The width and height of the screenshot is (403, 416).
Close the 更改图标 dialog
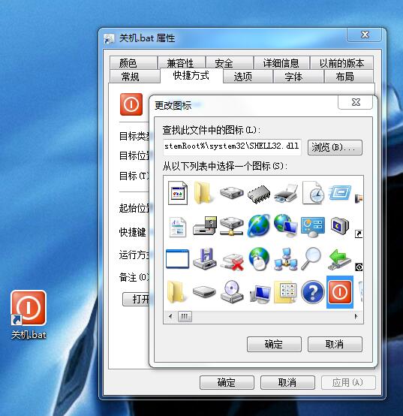pyautogui.click(x=356, y=102)
